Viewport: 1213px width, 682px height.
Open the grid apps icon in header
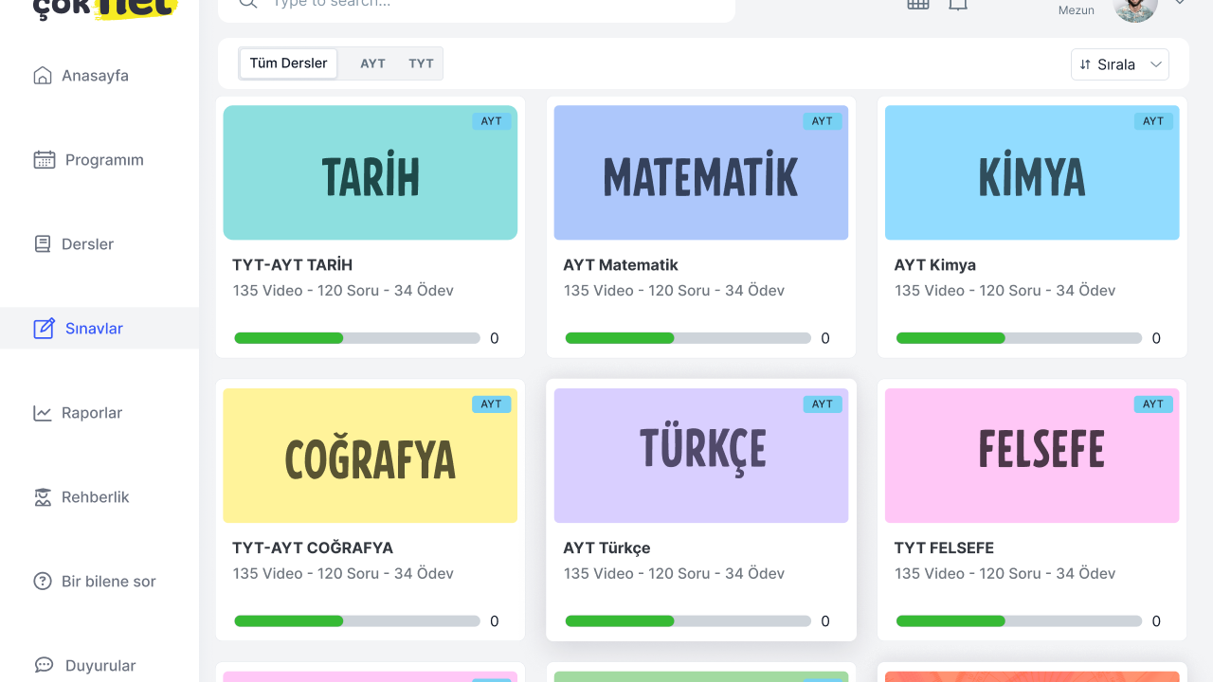(917, 5)
